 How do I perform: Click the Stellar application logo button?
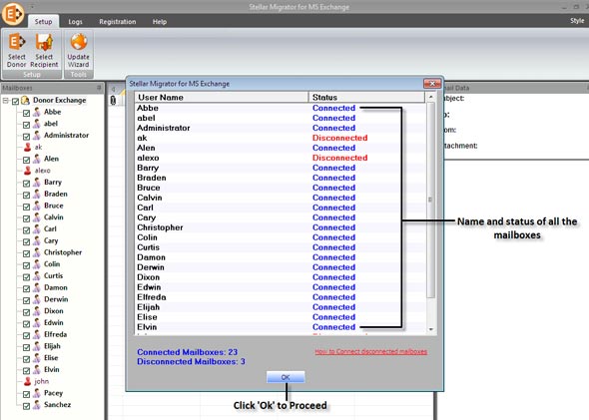12,14
